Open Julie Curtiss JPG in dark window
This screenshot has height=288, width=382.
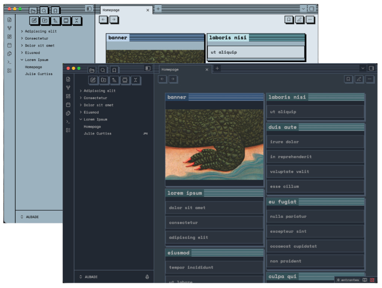click(98, 133)
